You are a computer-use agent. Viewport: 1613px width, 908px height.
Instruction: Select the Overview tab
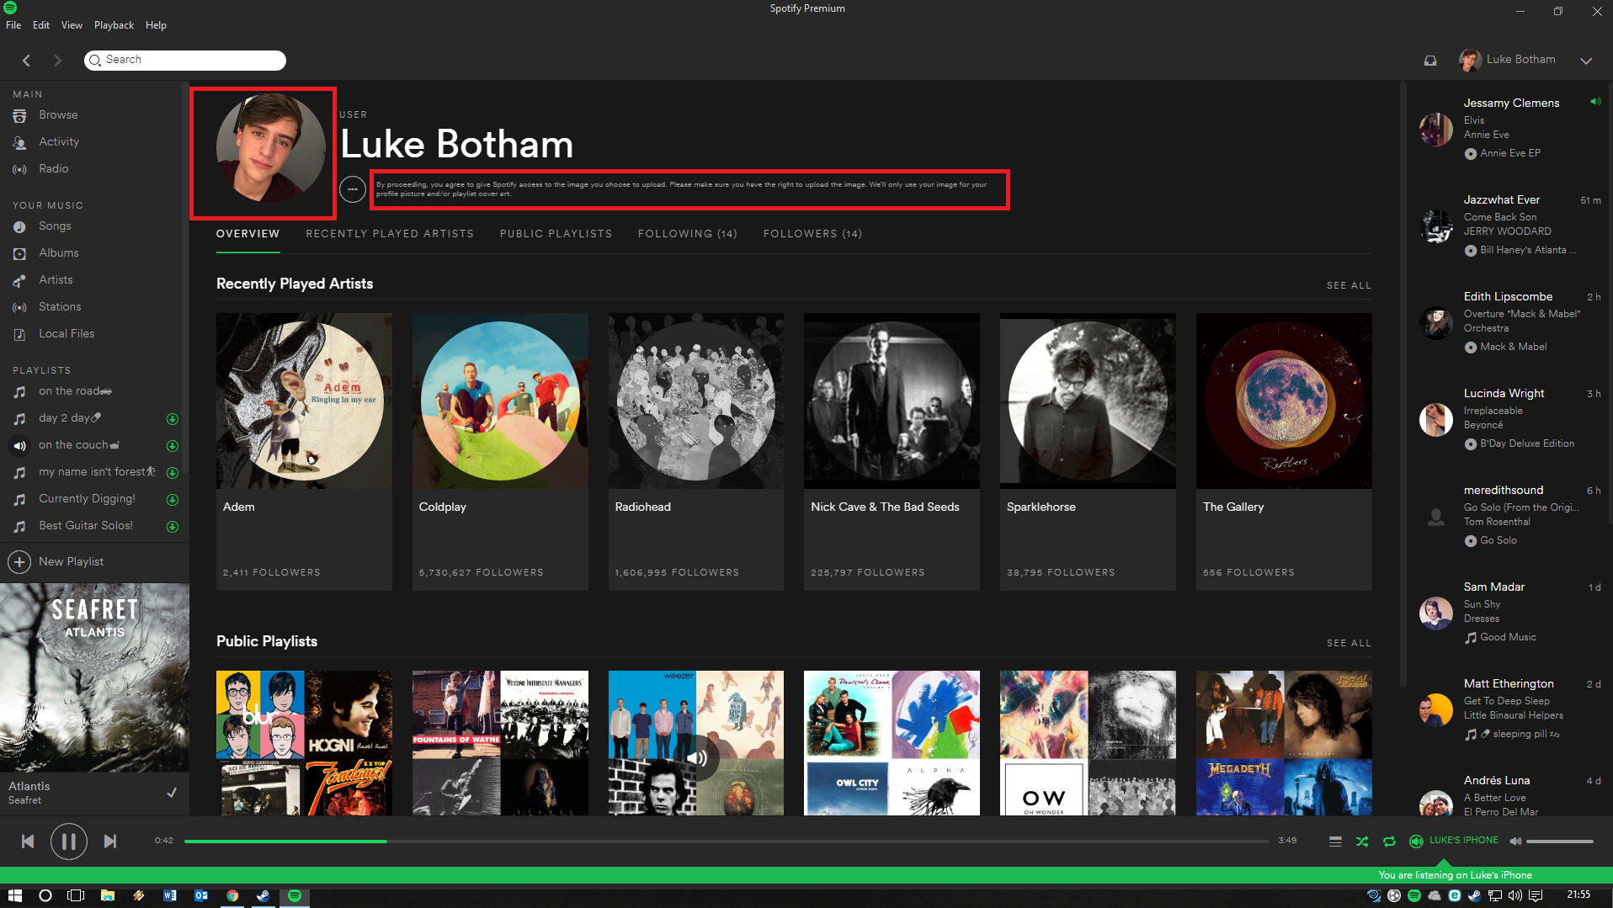point(248,234)
